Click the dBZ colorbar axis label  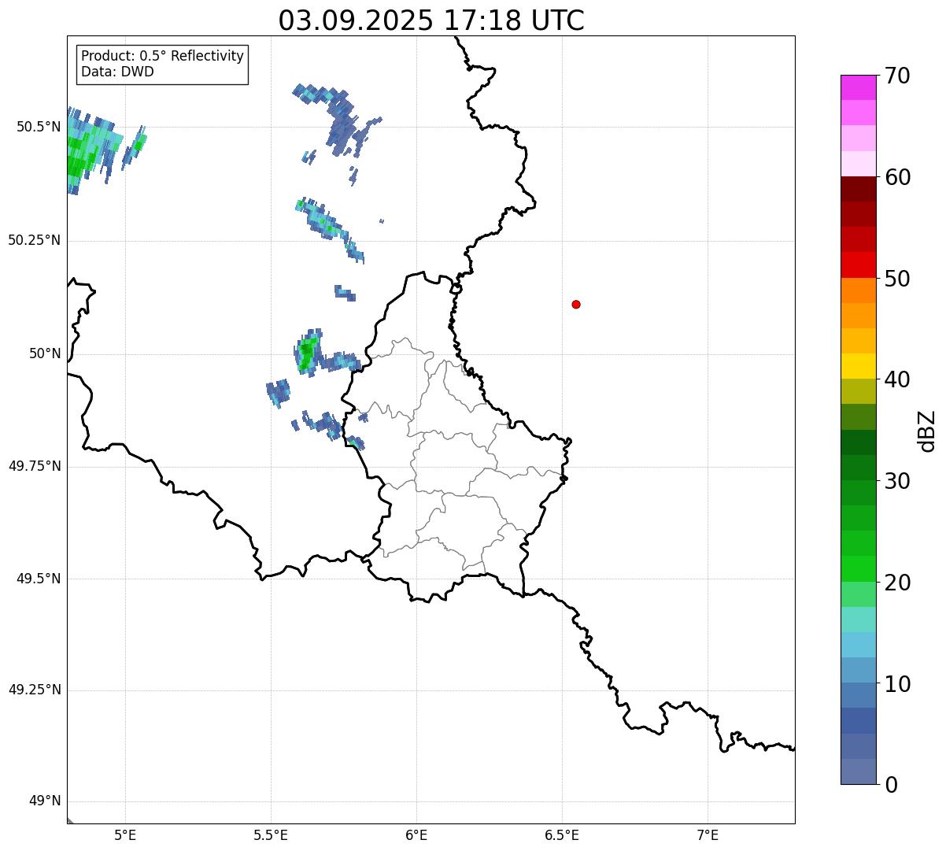tap(927, 431)
